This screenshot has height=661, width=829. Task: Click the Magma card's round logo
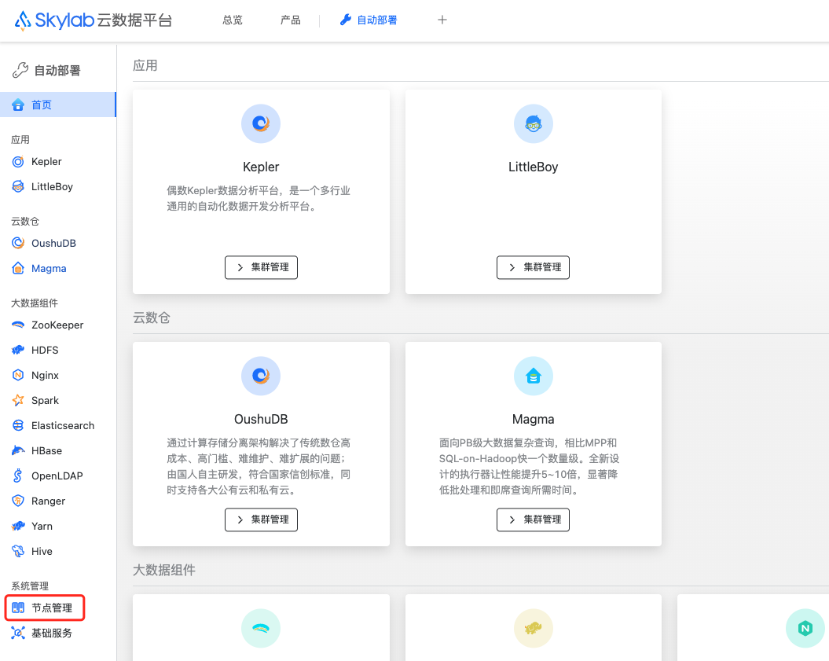click(533, 376)
